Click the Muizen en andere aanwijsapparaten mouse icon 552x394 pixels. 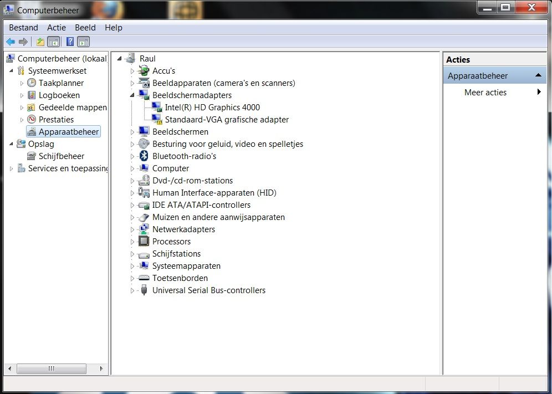pyautogui.click(x=144, y=217)
